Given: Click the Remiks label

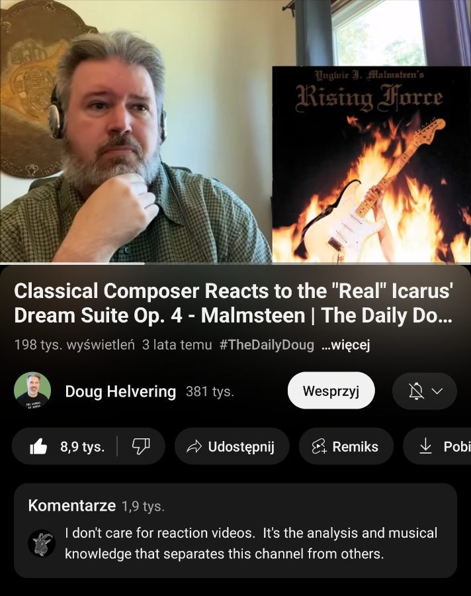Looking at the screenshot, I should 355,446.
